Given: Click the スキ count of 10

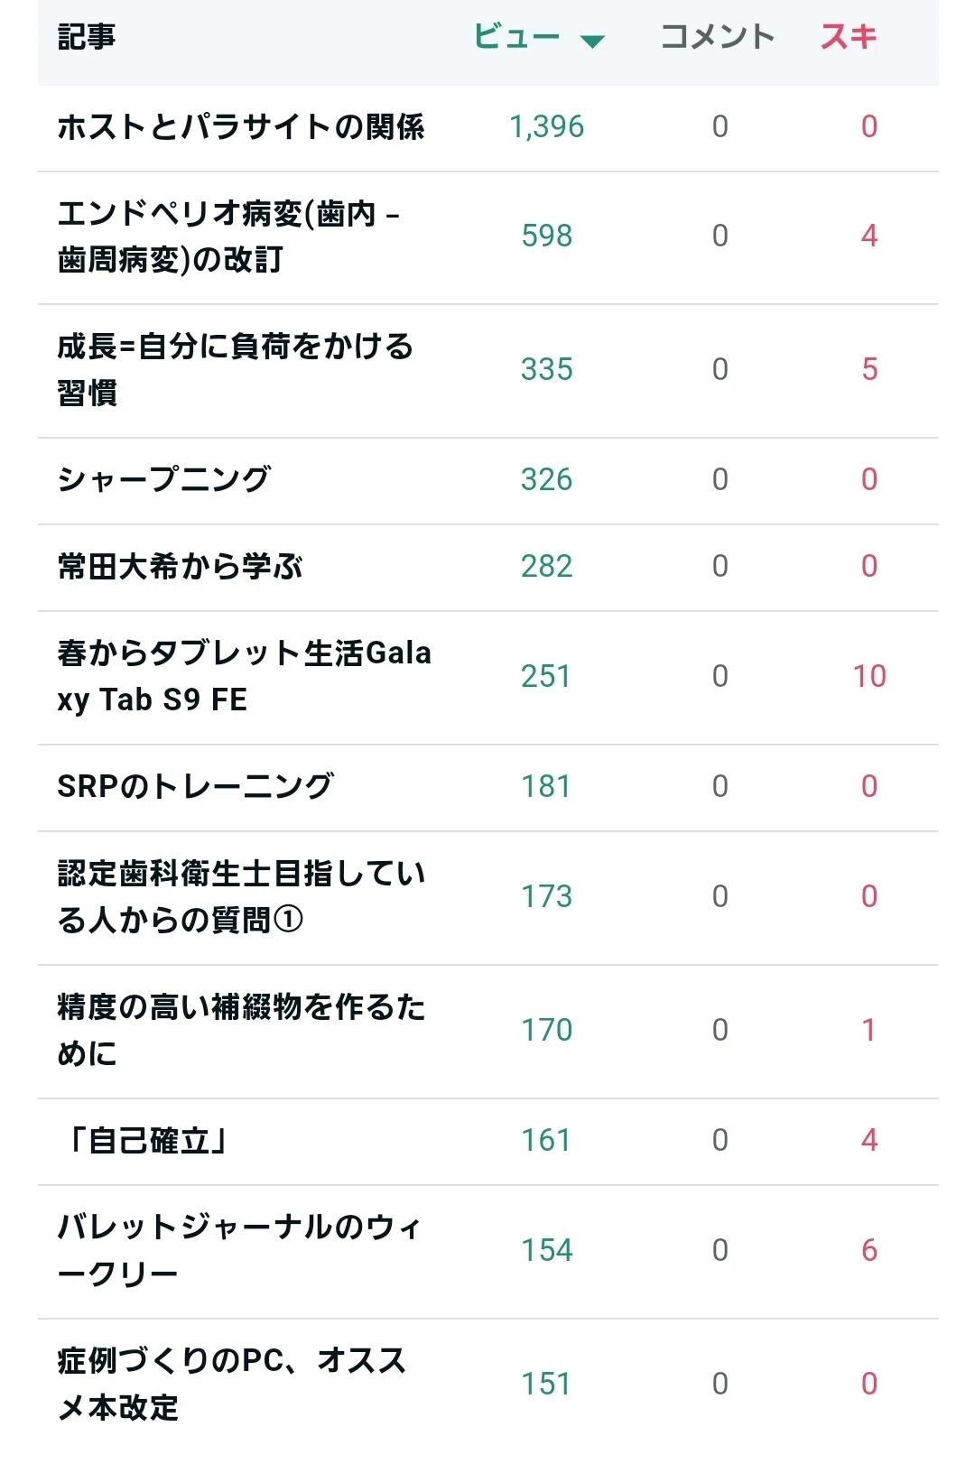Looking at the screenshot, I should [869, 676].
